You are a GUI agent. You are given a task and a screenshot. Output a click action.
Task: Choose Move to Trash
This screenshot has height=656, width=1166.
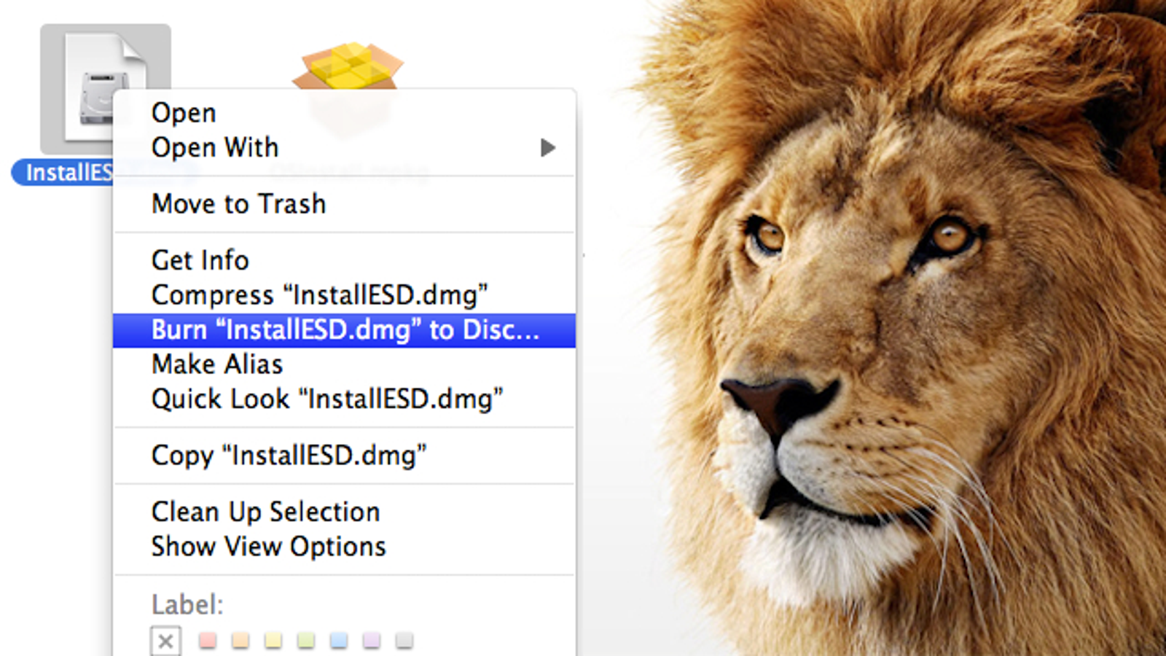tap(344, 204)
